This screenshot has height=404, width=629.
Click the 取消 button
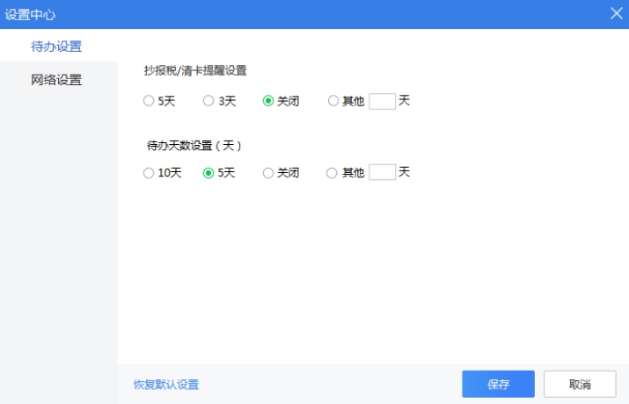click(580, 384)
